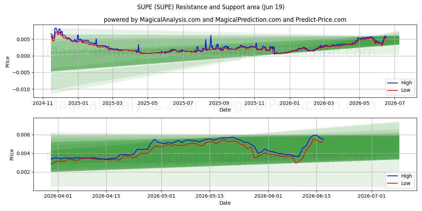Image resolution: width=422 pixels, height=211 pixels.
Task: Click the '2026-07' x-axis tick label
Action: coord(395,103)
